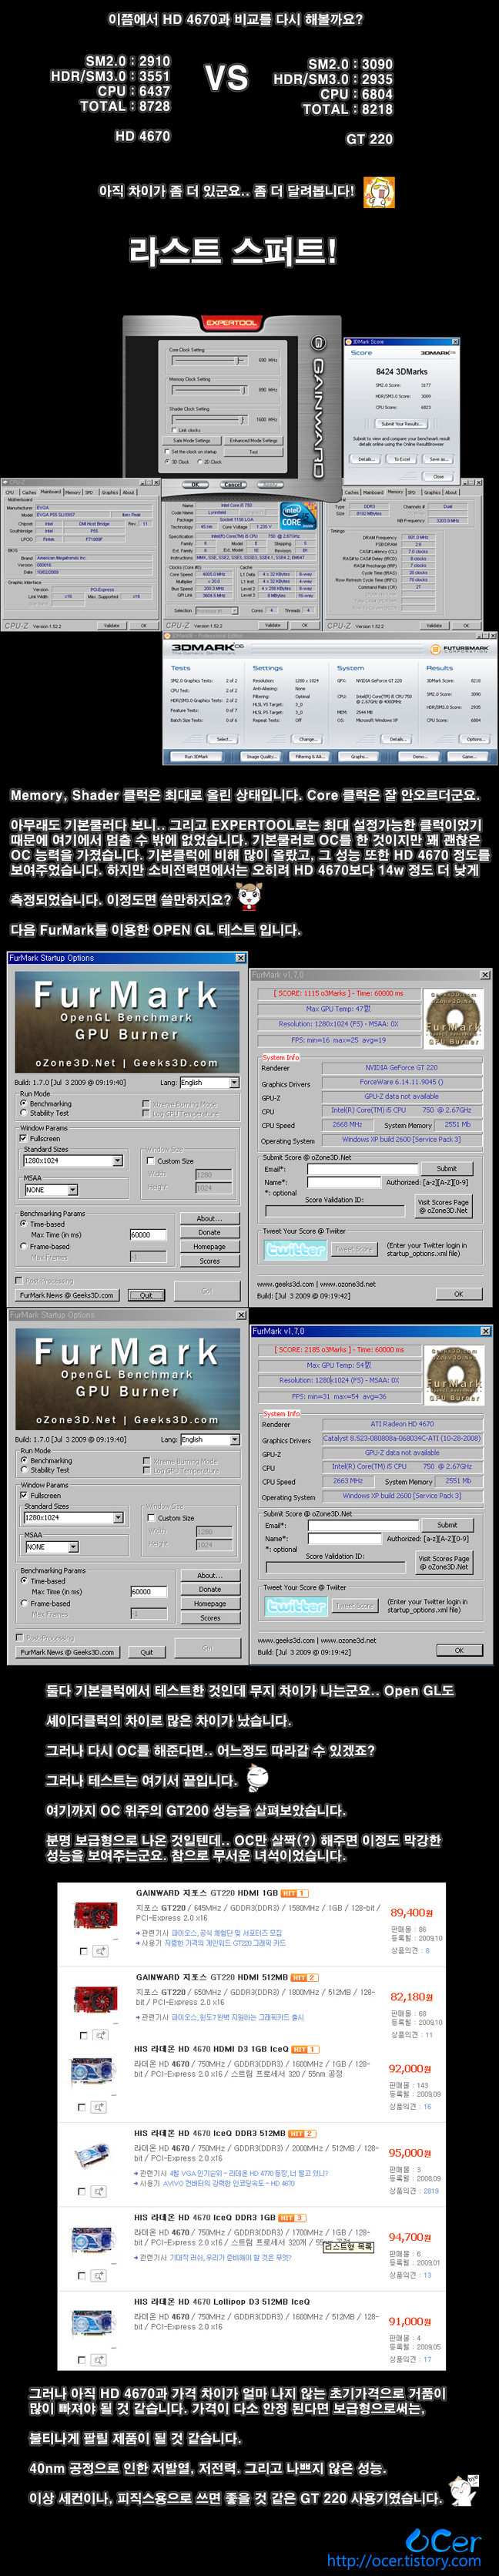
Task: Open Lang English dropdown in active FurMark Startup Options
Action: coord(209,1083)
